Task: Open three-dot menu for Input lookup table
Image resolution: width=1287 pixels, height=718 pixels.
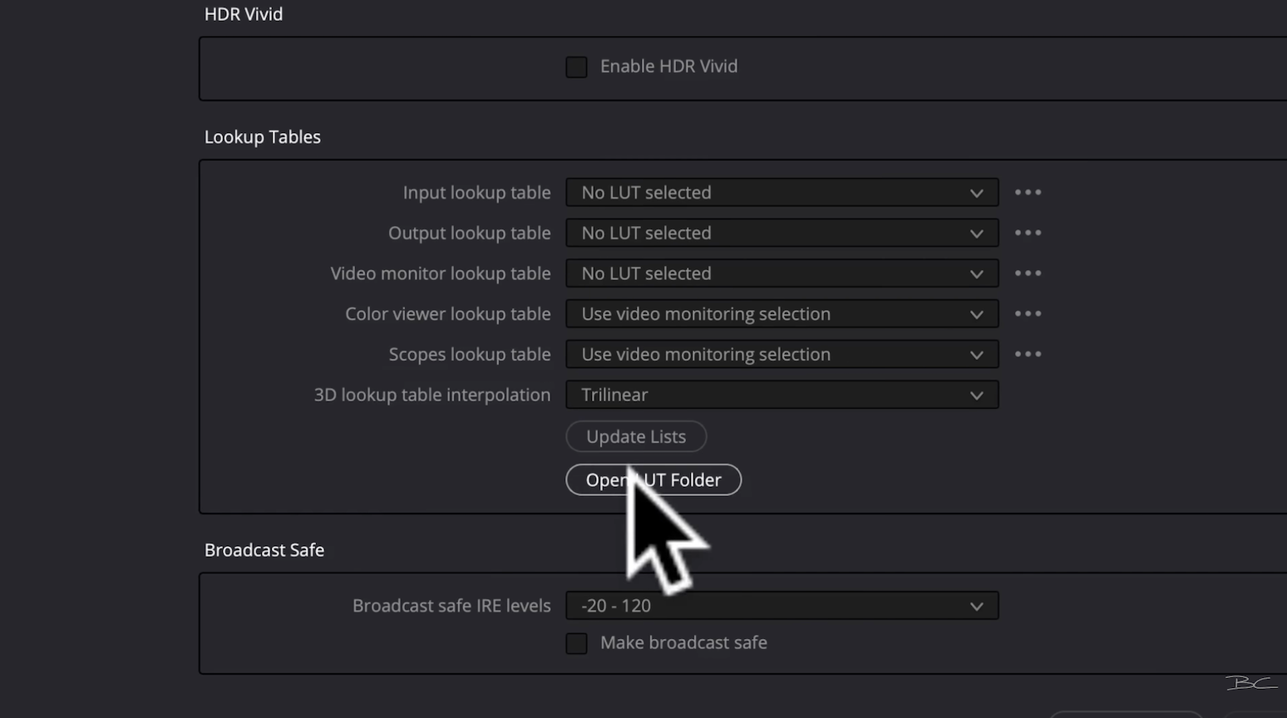Action: (x=1028, y=193)
